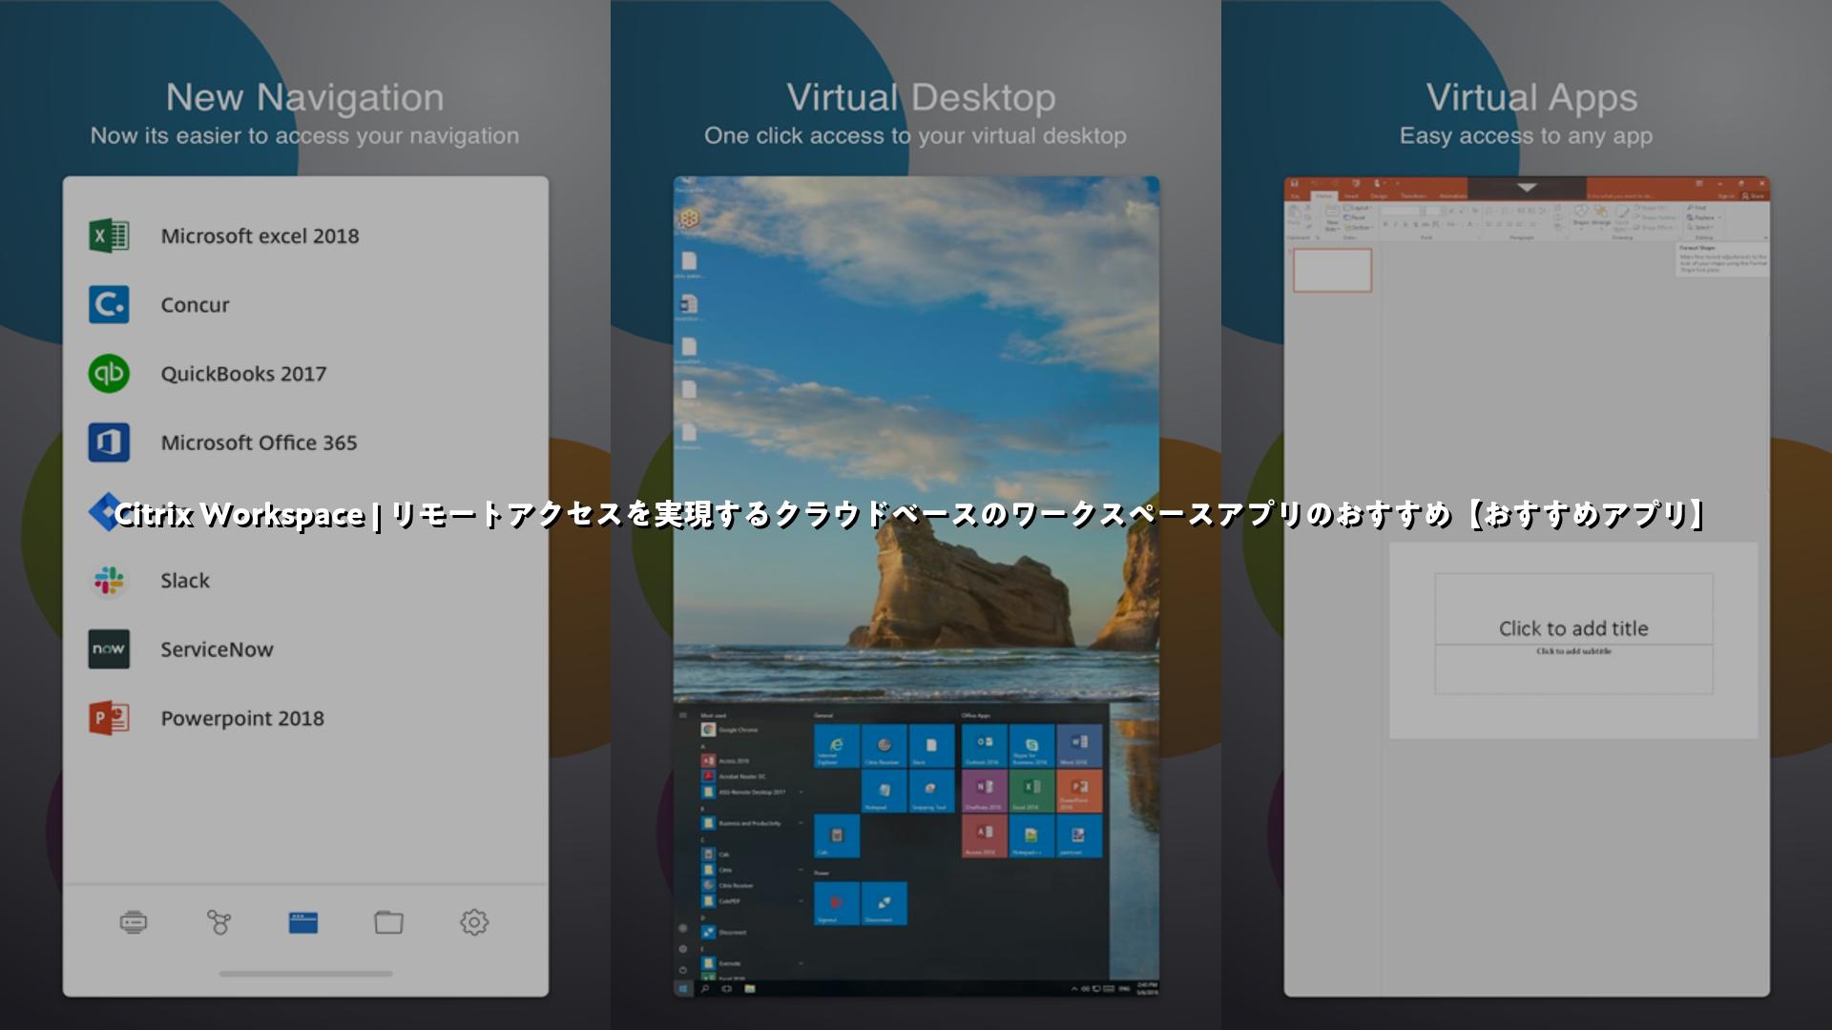Image resolution: width=1832 pixels, height=1030 pixels.
Task: Click the Word tile in Office Apps
Action: point(1079,746)
